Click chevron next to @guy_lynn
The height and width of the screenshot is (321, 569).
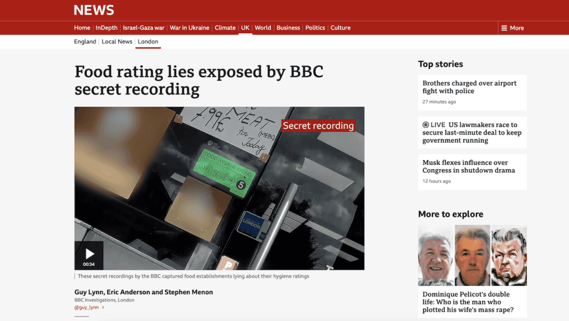click(x=103, y=307)
